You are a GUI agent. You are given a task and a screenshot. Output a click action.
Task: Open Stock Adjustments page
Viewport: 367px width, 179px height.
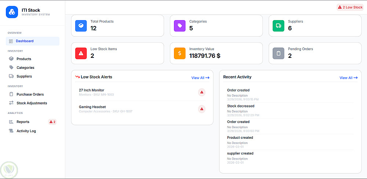click(32, 103)
